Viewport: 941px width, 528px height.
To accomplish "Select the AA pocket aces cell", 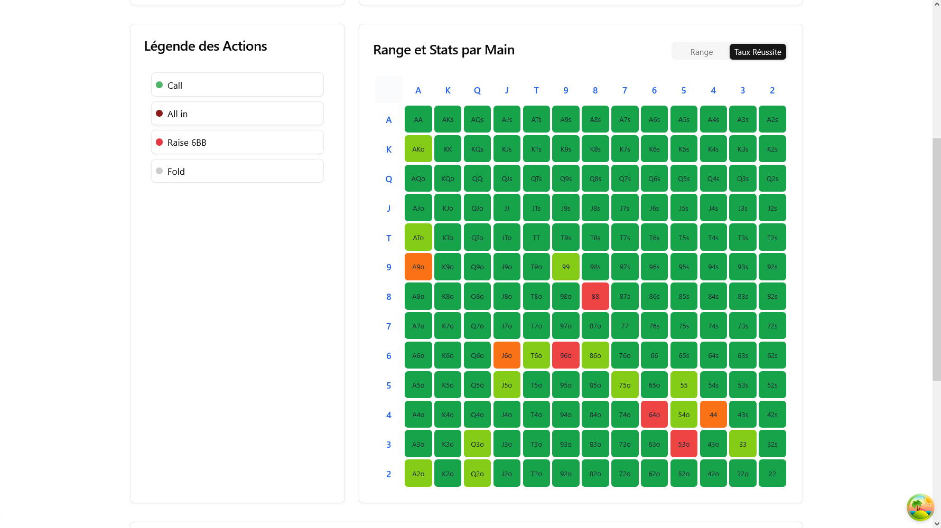I will [x=418, y=120].
